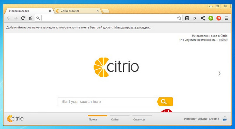This screenshot has width=235, height=129.
Task: Go forward with the forward arrow
Action: pyautogui.click(x=16, y=18)
